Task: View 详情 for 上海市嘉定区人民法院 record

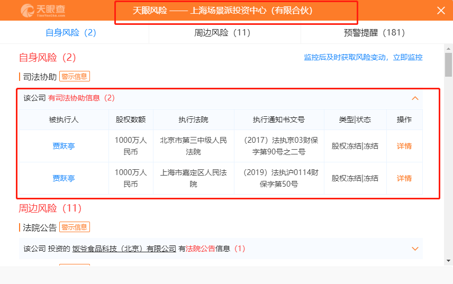Action: pyautogui.click(x=404, y=178)
